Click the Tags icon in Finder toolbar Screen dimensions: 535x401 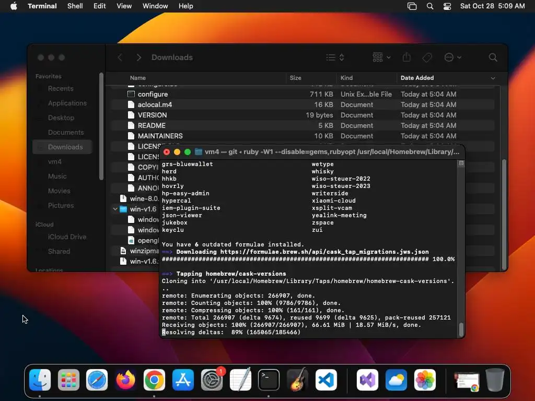[x=427, y=57]
